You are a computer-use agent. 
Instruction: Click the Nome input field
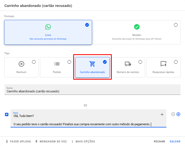(92, 91)
